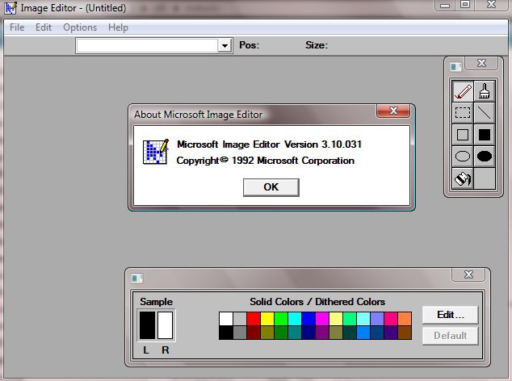Click the "Size:" label
The width and height of the screenshot is (512, 381).
tap(317, 45)
